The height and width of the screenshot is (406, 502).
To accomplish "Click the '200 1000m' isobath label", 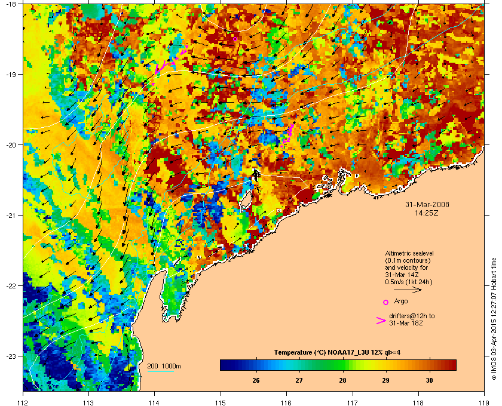I will pos(164,366).
